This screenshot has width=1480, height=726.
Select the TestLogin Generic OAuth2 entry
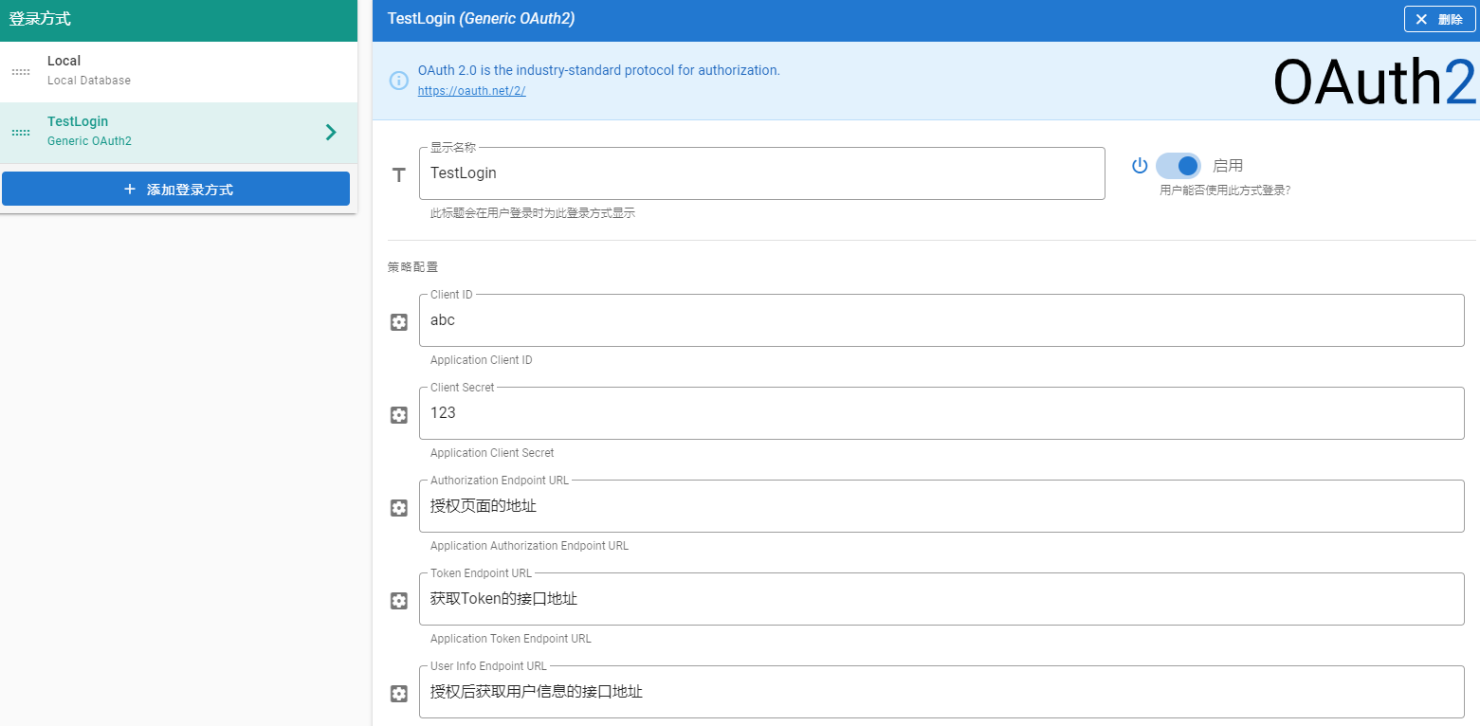[x=178, y=133]
